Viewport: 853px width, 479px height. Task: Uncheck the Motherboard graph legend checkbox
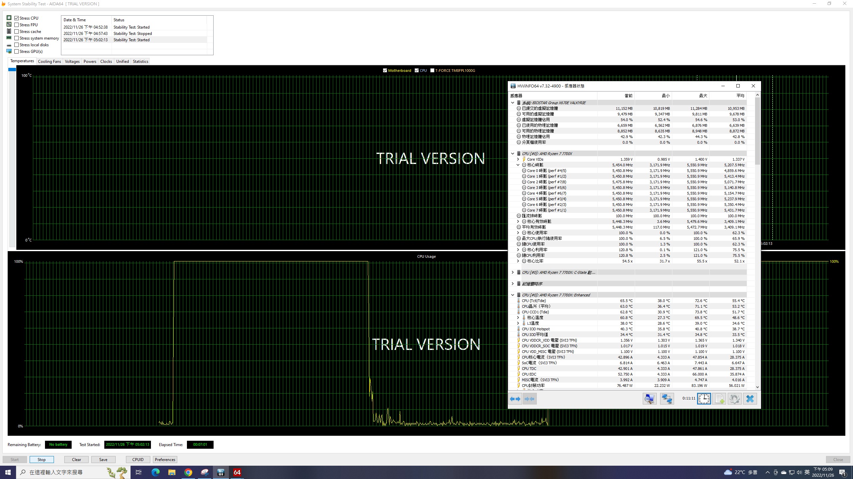click(385, 70)
